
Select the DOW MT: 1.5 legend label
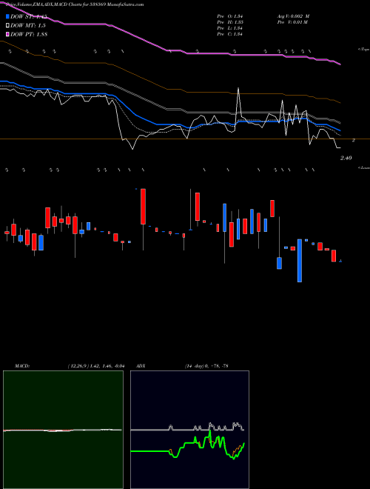[x=28, y=26]
